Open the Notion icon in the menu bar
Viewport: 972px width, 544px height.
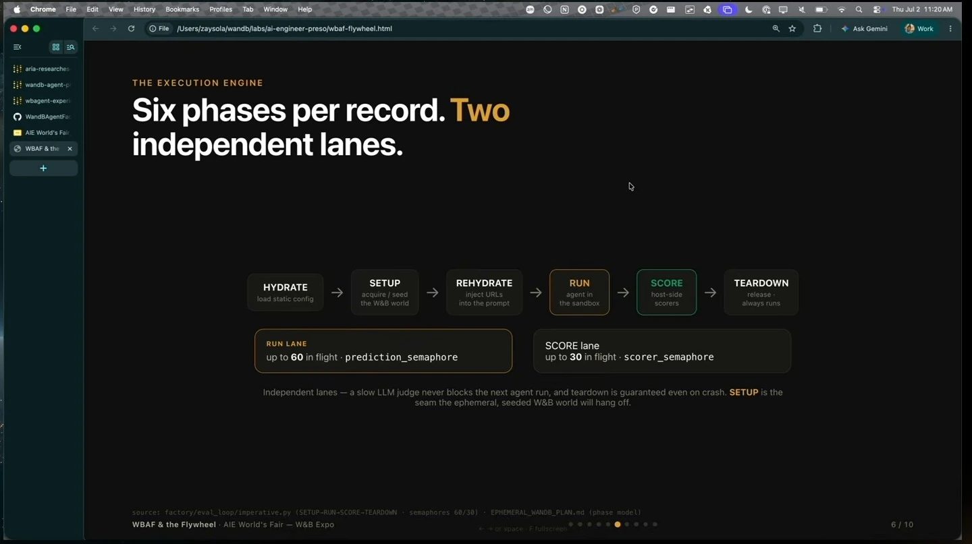click(x=564, y=10)
